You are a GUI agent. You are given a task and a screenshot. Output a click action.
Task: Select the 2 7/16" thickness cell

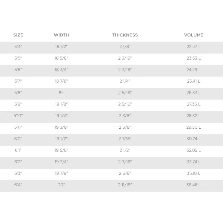point(125,139)
